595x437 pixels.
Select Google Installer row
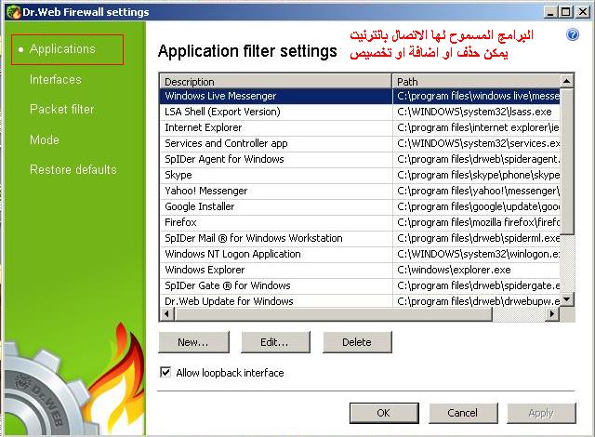[x=360, y=206]
